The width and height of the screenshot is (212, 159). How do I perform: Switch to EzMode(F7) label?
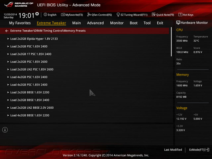(x=197, y=150)
